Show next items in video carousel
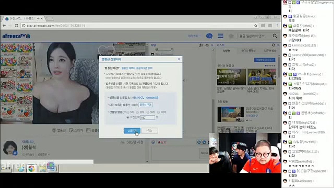The height and width of the screenshot is (188, 334). pos(275,77)
